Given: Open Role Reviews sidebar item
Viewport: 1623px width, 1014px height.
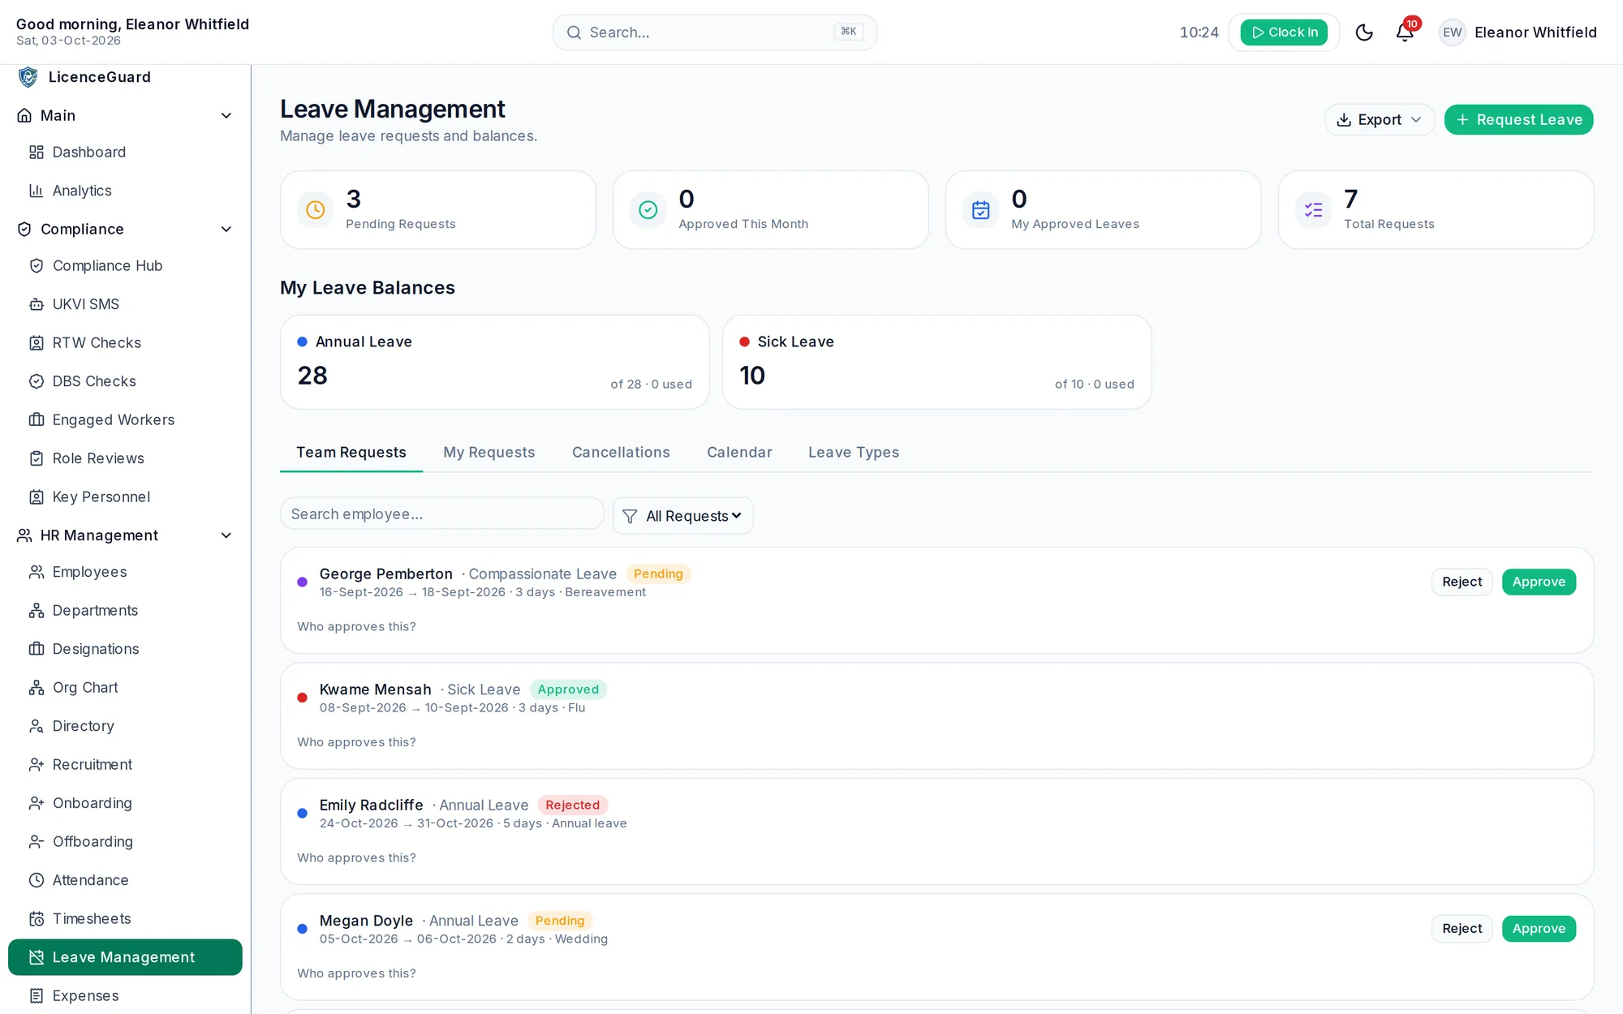Looking at the screenshot, I should click(125, 458).
